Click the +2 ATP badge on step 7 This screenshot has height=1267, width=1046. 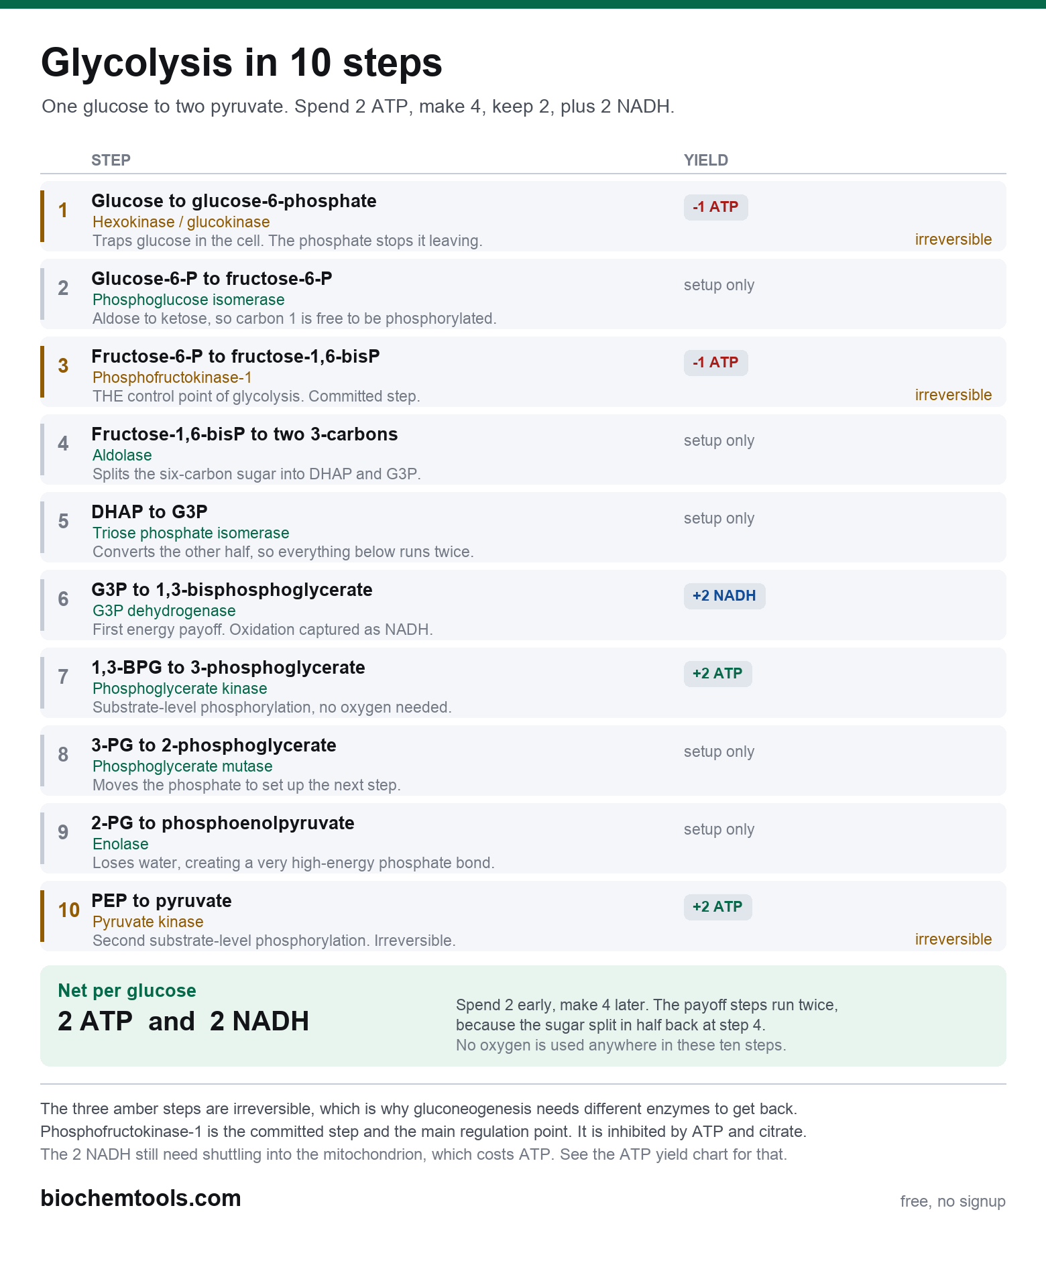(x=717, y=674)
